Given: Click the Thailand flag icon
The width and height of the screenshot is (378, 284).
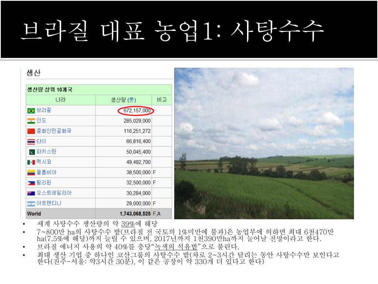Looking at the screenshot, I should point(31,142).
